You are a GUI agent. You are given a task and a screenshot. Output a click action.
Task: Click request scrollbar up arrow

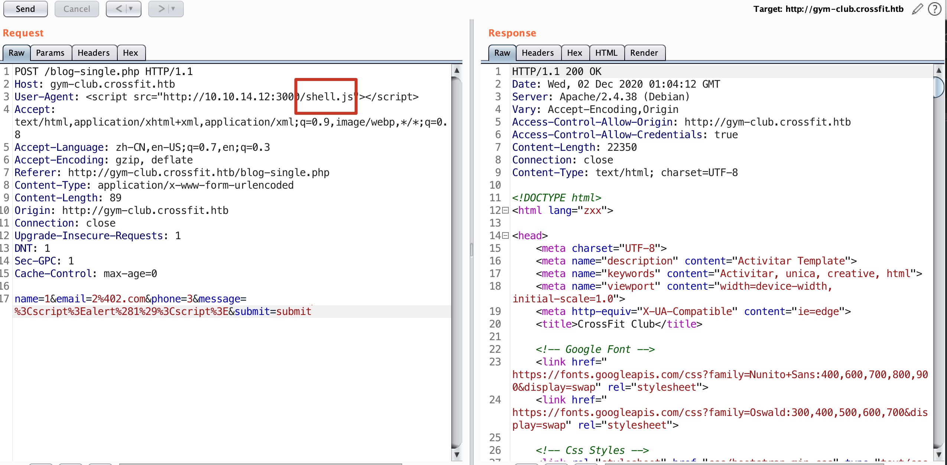[x=457, y=70]
